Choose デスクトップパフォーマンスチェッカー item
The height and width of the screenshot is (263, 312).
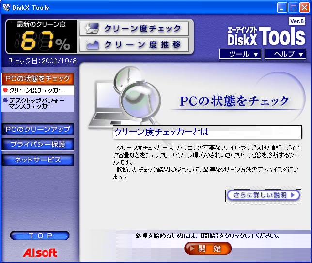point(38,103)
